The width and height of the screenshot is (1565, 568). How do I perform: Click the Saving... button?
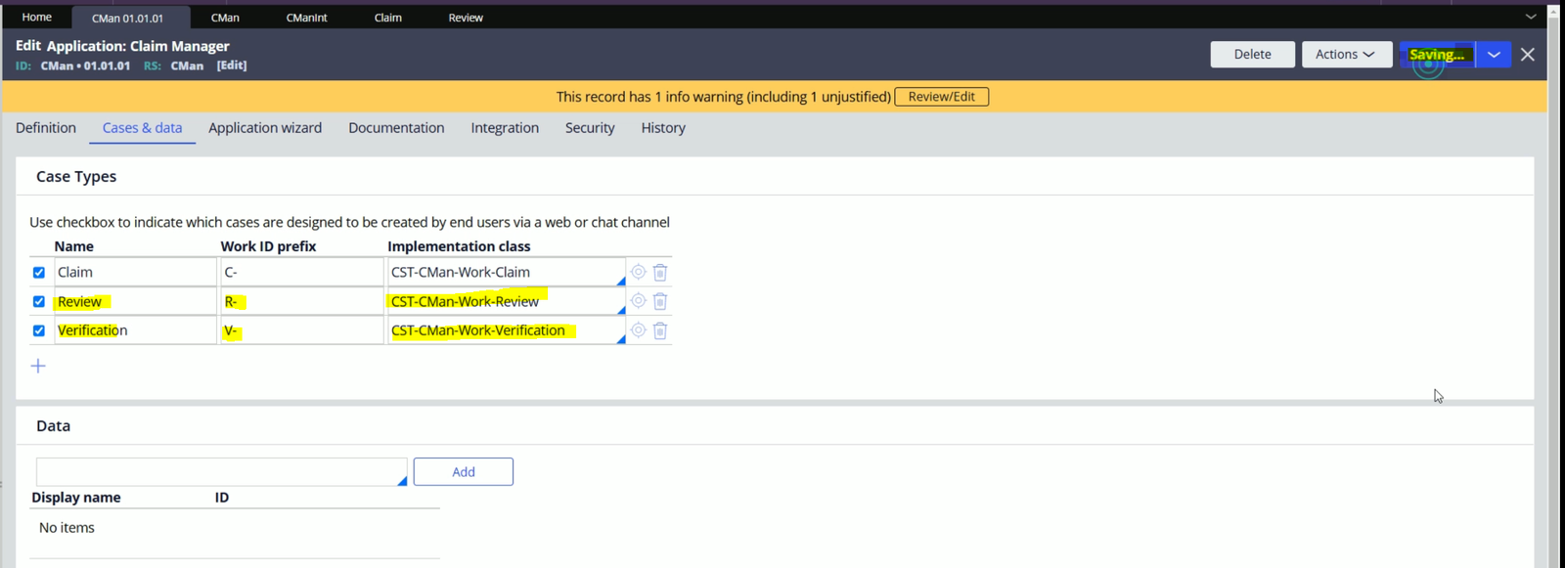coord(1437,55)
